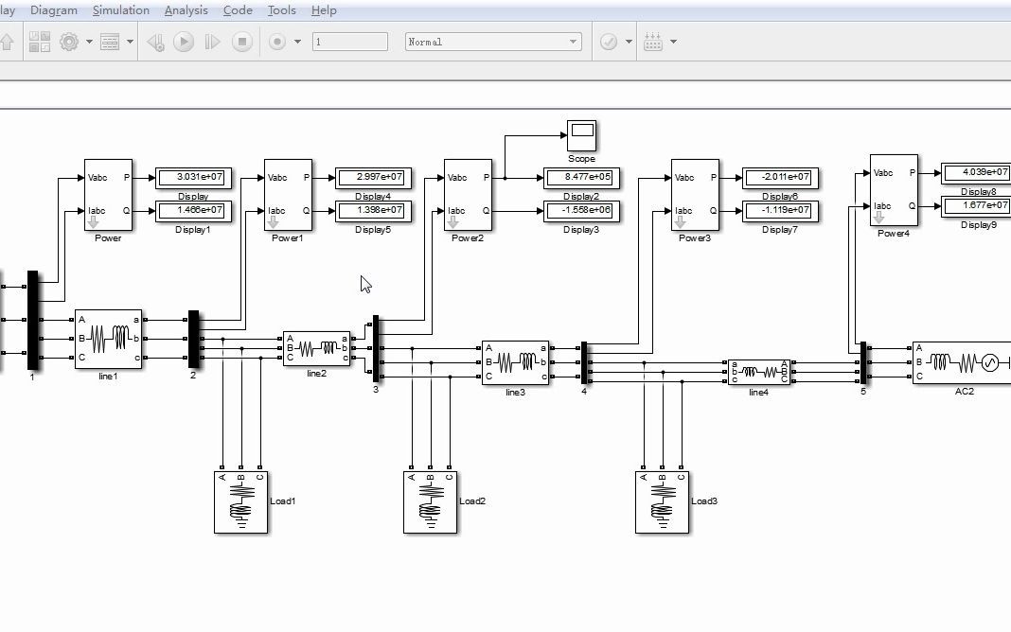This screenshot has width=1011, height=632.
Task: Open the Analysis menu
Action: click(186, 10)
